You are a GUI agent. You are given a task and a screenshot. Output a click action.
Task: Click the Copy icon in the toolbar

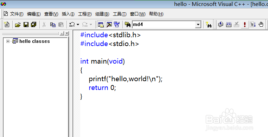(53, 25)
